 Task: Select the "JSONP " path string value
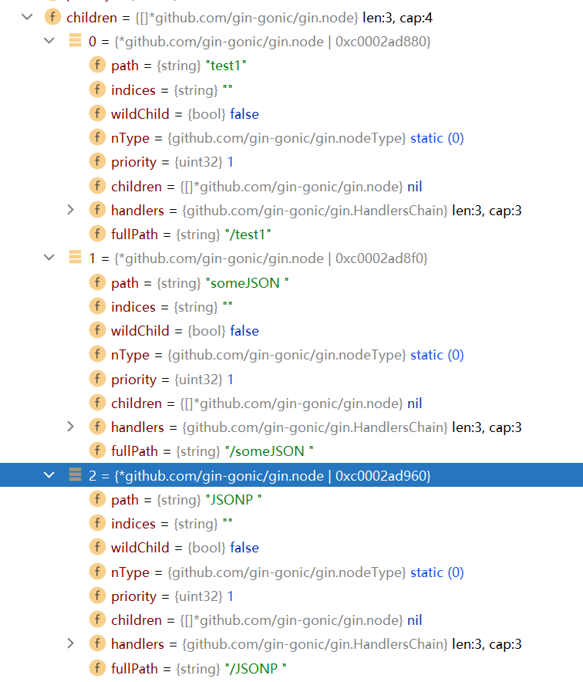234,499
